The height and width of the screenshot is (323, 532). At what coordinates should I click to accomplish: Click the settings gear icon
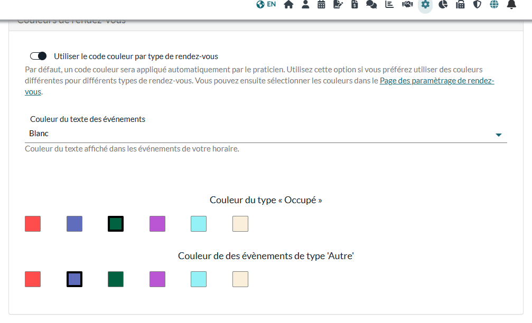425,4
